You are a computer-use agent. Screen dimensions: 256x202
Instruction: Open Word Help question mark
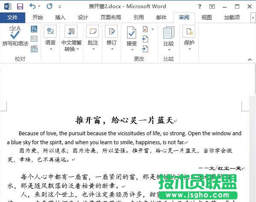199,6
